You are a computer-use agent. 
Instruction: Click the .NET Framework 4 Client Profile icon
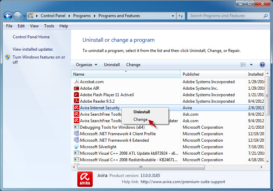tap(76, 133)
